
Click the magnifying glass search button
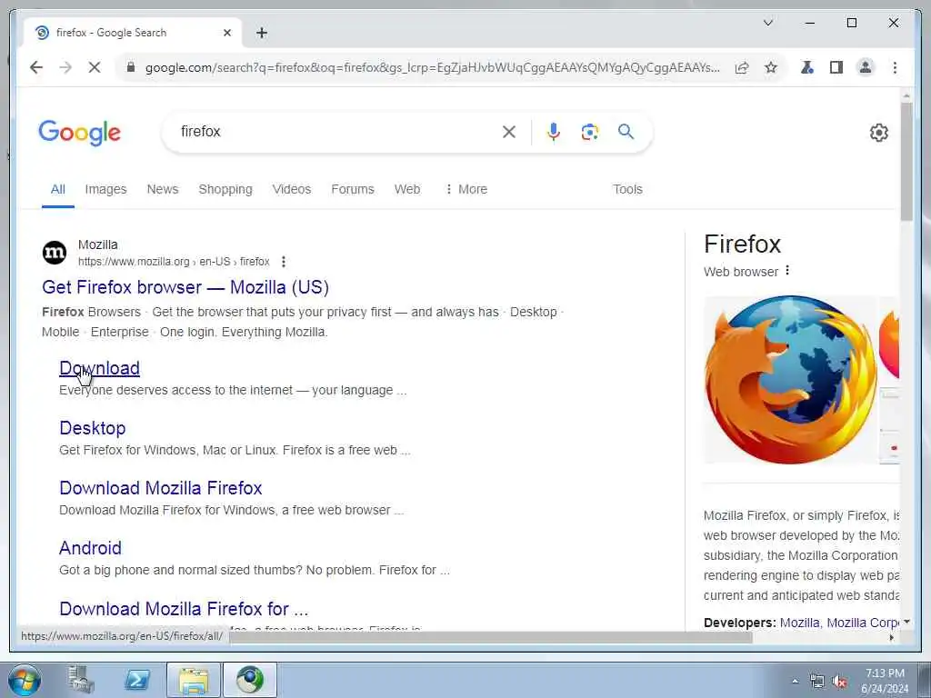[626, 132]
